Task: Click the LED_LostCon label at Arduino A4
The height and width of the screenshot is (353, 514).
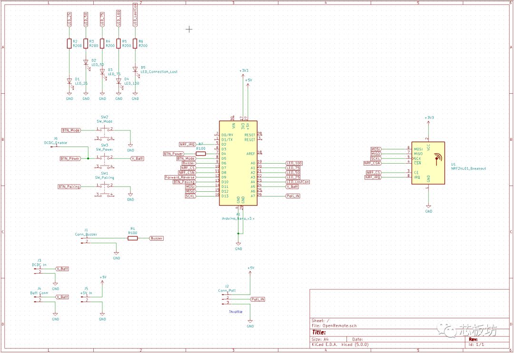Action: pos(297,182)
